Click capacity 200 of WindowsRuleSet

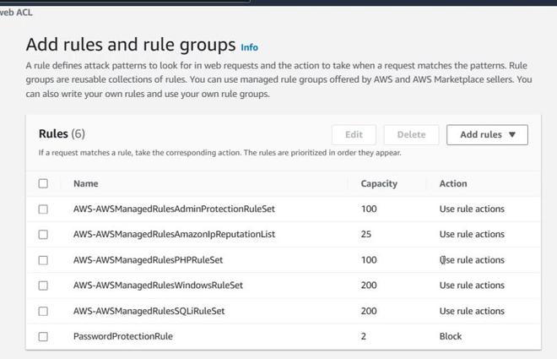click(x=369, y=286)
